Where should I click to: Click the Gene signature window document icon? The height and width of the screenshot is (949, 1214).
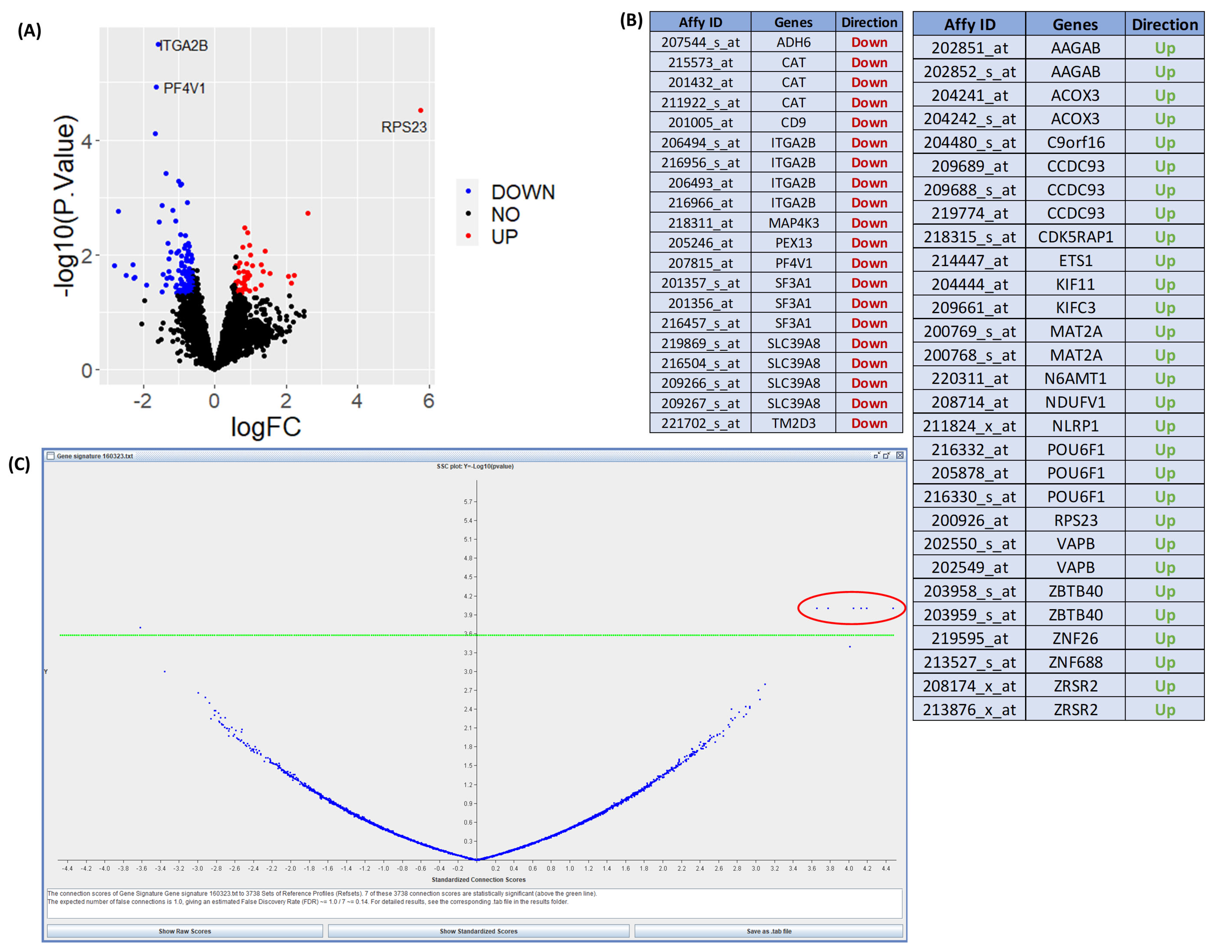pyautogui.click(x=51, y=456)
